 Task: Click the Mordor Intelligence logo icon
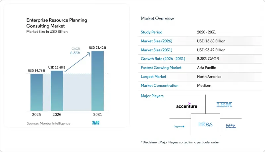[x=96, y=123]
